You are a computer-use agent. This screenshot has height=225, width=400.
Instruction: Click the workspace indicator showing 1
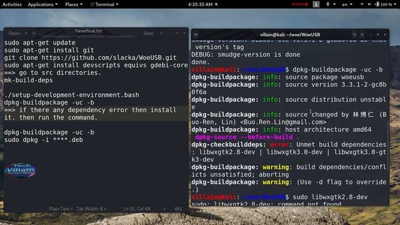coord(316,4)
